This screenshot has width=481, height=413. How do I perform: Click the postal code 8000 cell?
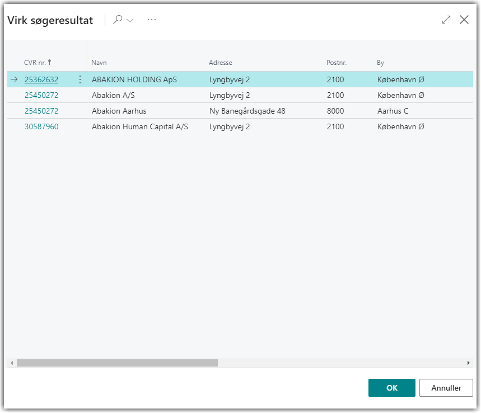[335, 111]
